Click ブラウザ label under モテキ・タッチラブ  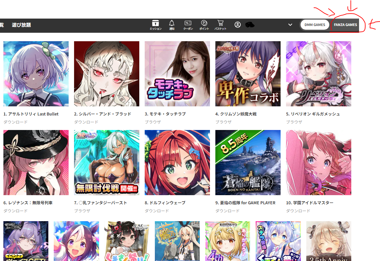click(x=153, y=122)
